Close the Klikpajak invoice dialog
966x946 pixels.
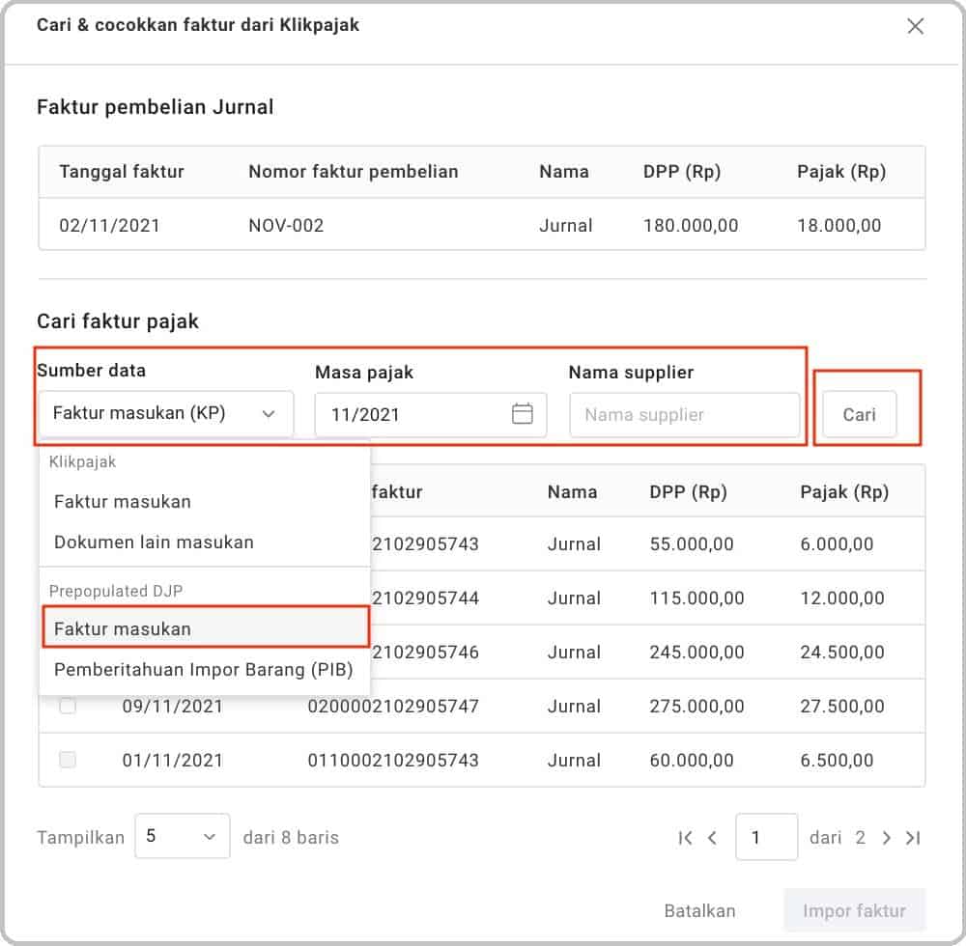click(915, 26)
